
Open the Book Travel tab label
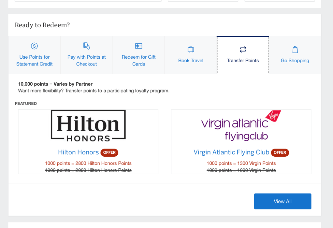(x=191, y=61)
